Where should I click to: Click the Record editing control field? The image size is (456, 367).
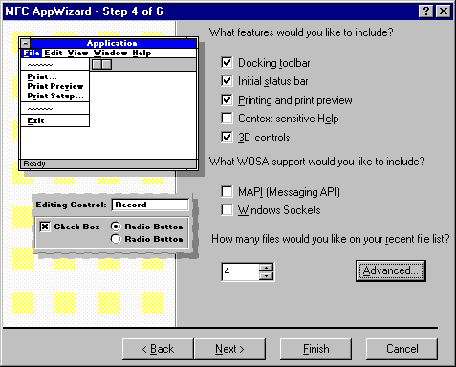(x=150, y=205)
